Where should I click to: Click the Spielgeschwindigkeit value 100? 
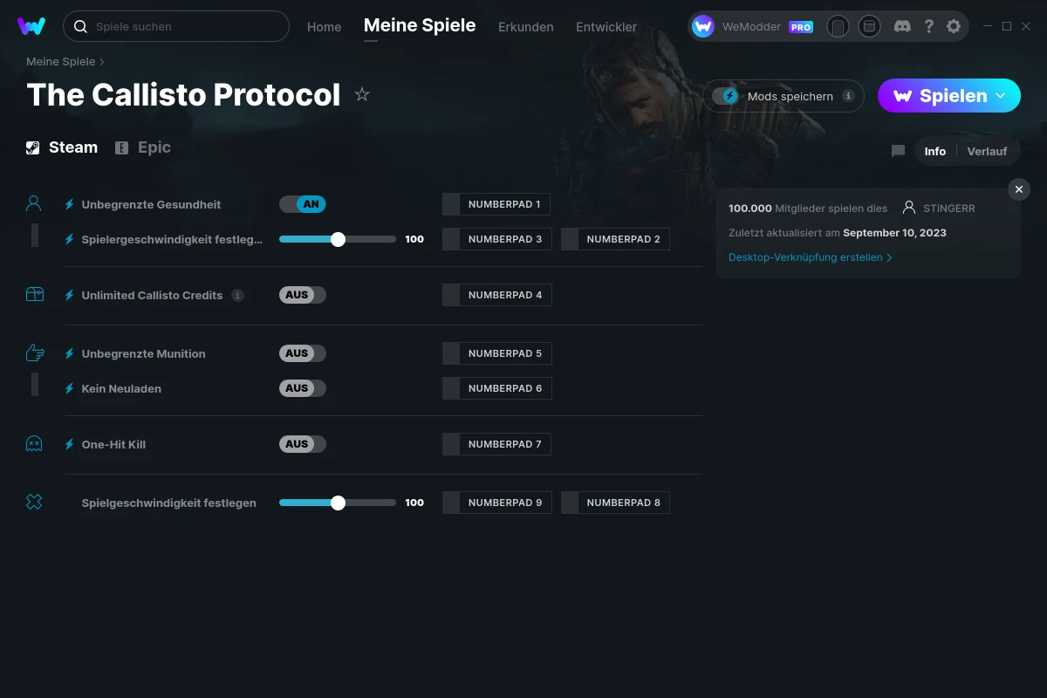[x=414, y=503]
